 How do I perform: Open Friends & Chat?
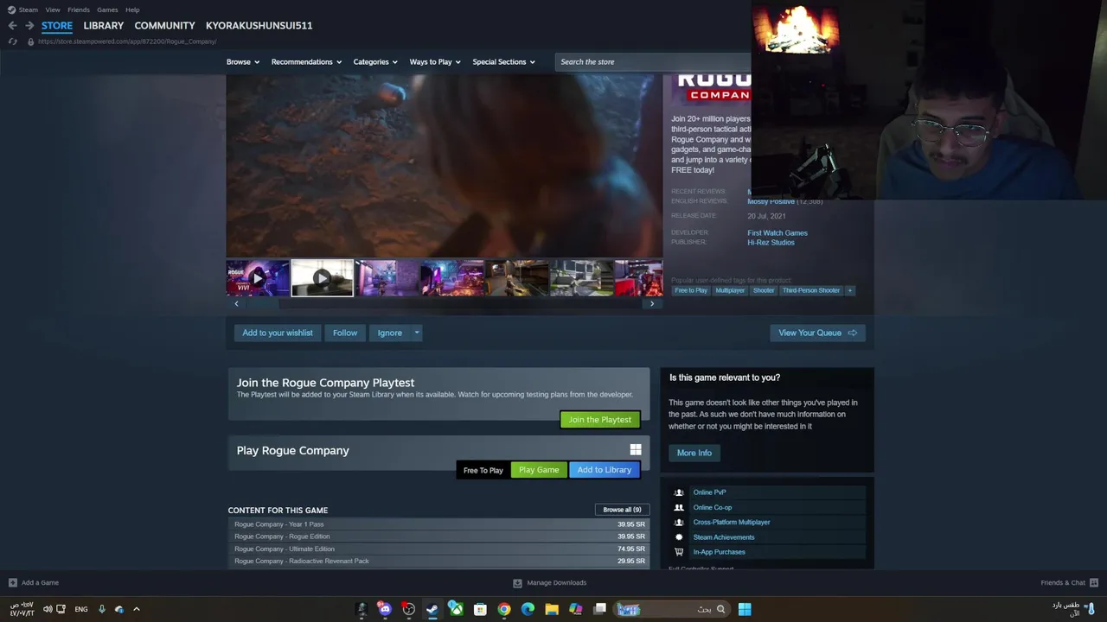[x=1069, y=583]
